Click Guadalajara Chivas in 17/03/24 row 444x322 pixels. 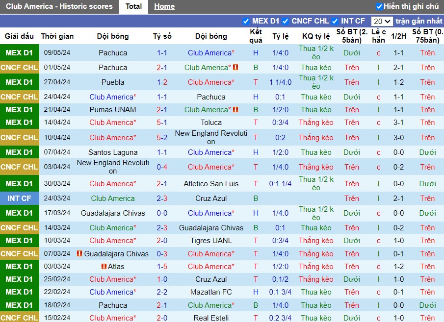pyautogui.click(x=113, y=213)
